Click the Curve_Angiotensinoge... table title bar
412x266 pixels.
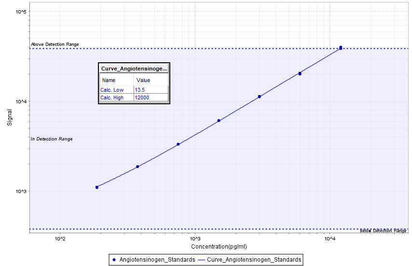[134, 69]
